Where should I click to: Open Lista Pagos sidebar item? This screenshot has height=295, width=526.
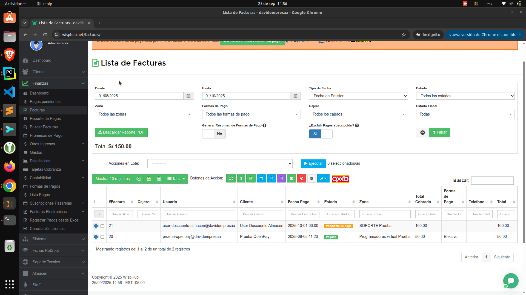click(x=40, y=195)
